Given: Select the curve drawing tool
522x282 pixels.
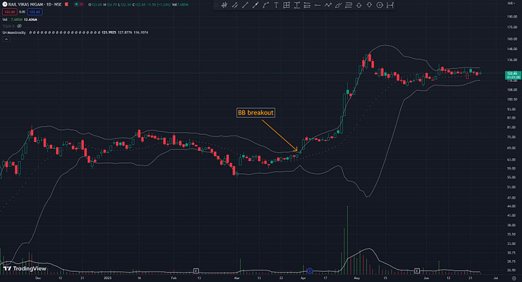Looking at the screenshot, I should [x=266, y=5].
